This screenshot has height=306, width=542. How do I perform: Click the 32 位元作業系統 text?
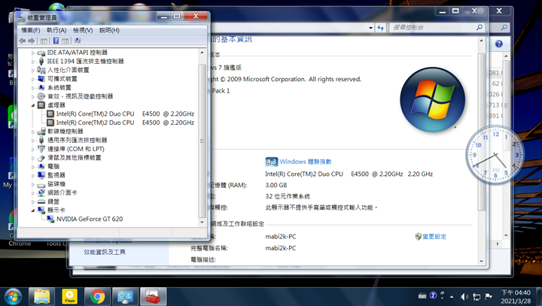click(288, 196)
